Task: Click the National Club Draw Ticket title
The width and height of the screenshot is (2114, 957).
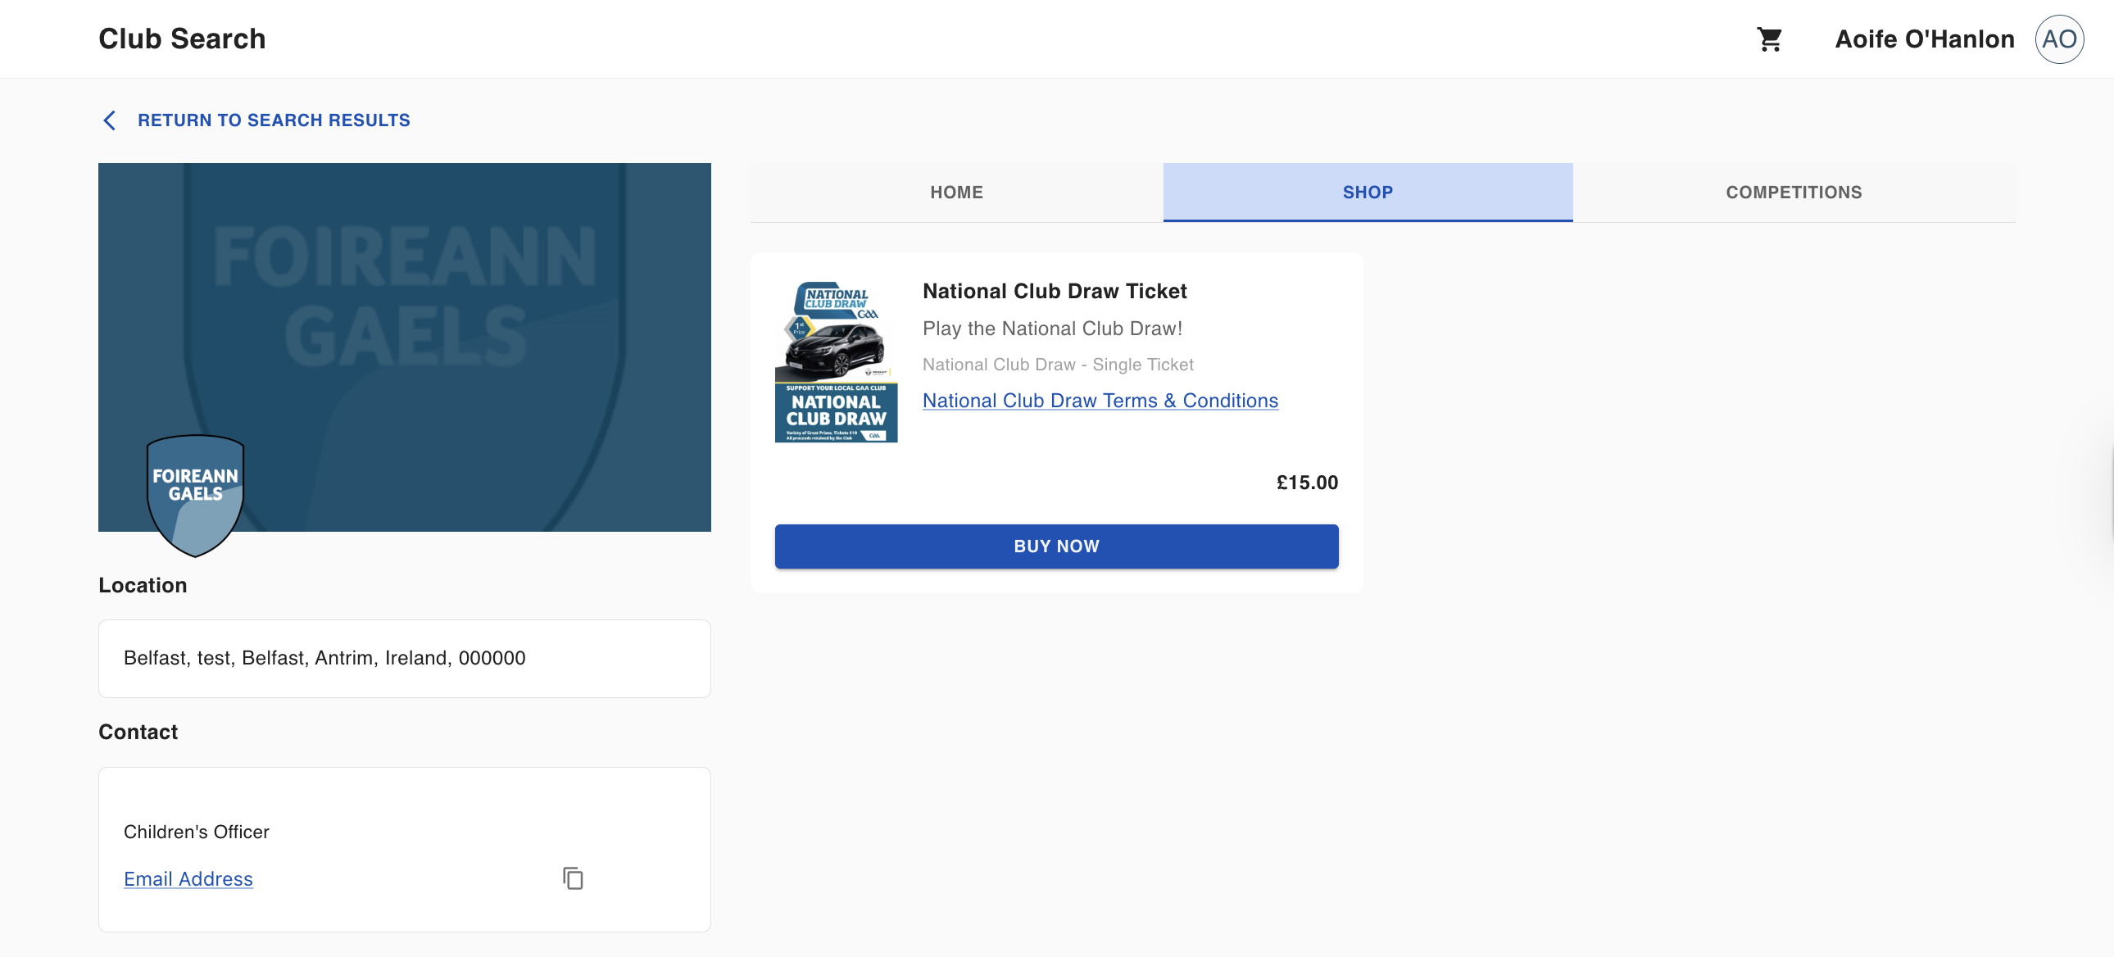Action: pyautogui.click(x=1055, y=292)
